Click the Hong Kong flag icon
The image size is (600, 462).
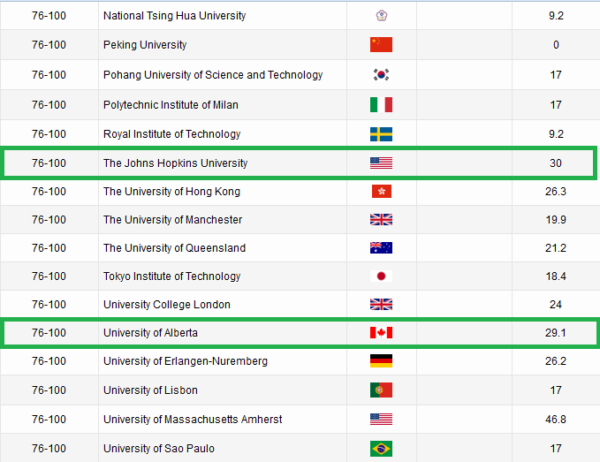pyautogui.click(x=381, y=192)
